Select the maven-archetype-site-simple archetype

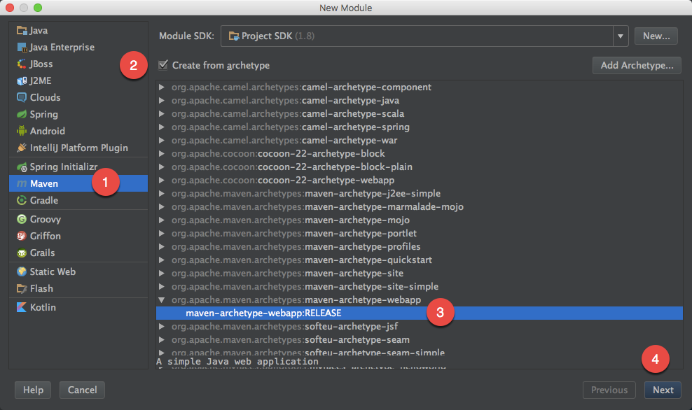click(420, 287)
